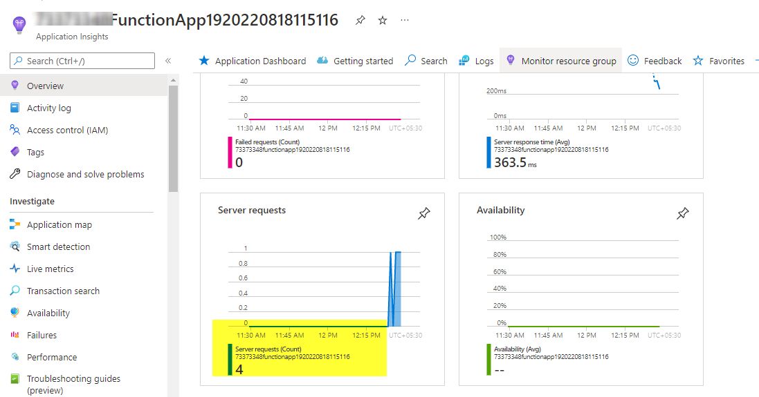Viewport: 759px width, 397px height.
Task: Open Access control (IAM)
Action: pos(67,130)
